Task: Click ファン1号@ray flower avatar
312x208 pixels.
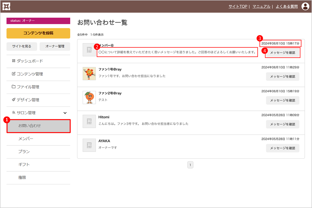Action: 89,74
